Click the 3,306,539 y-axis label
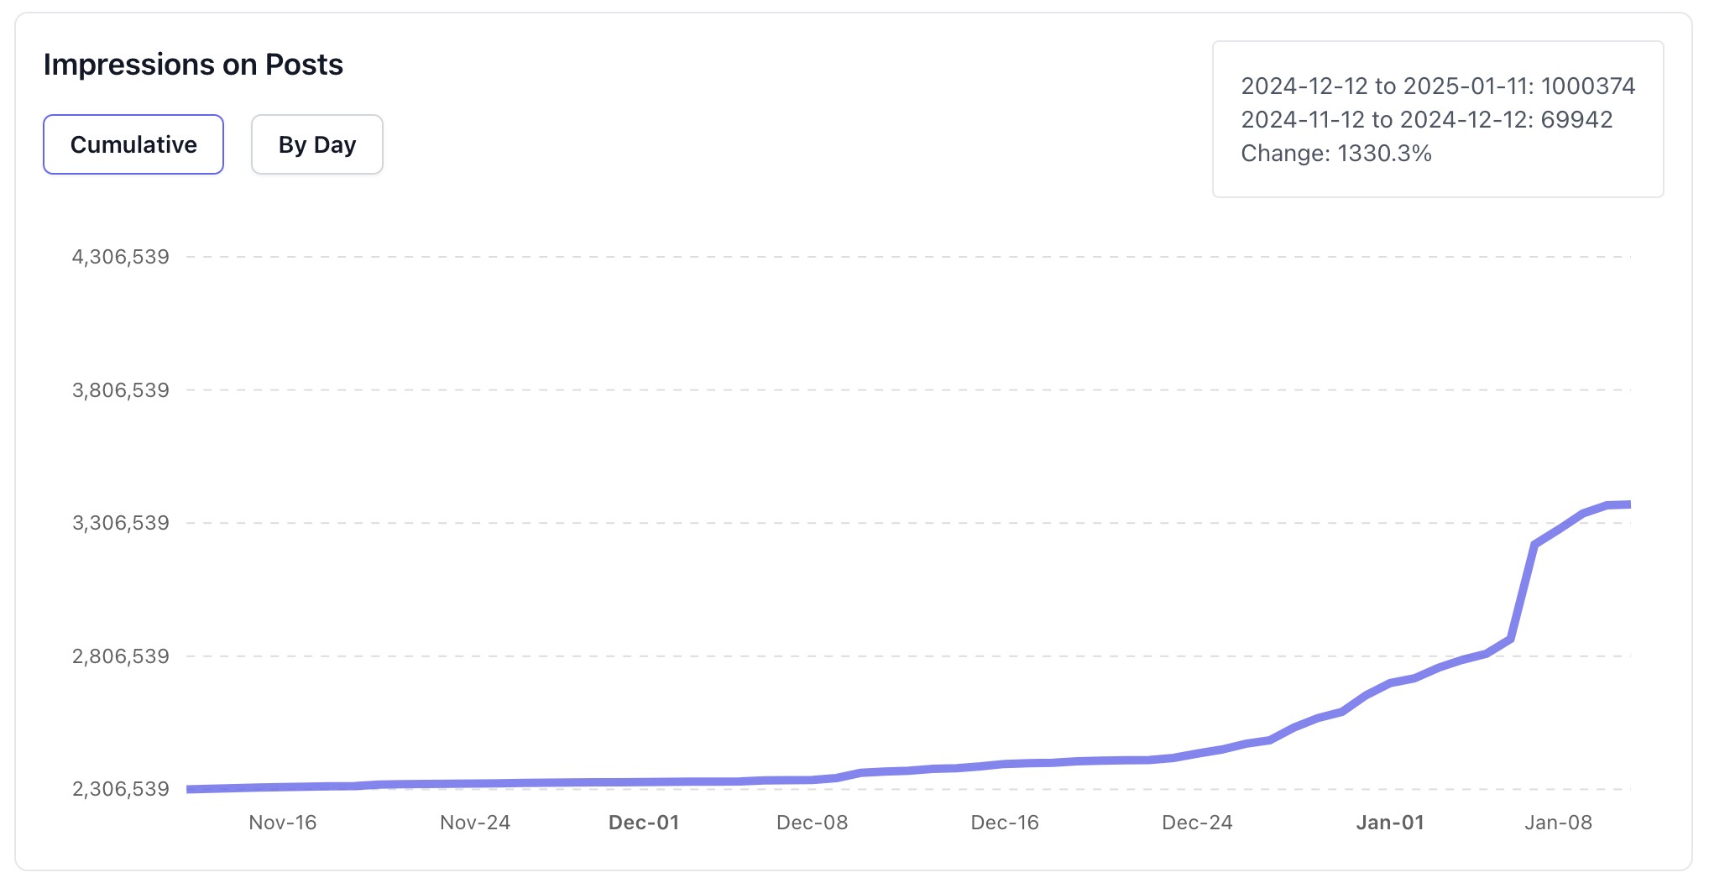Screen dimensions: 1709x883 pyautogui.click(x=121, y=523)
